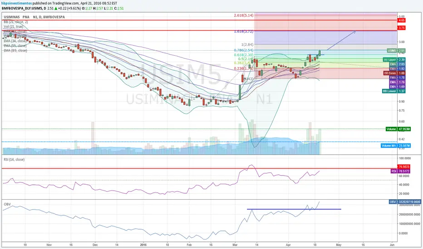Click the BB Basis 1.88 price tag
This screenshot has height=249, width=423.
tap(394, 73)
